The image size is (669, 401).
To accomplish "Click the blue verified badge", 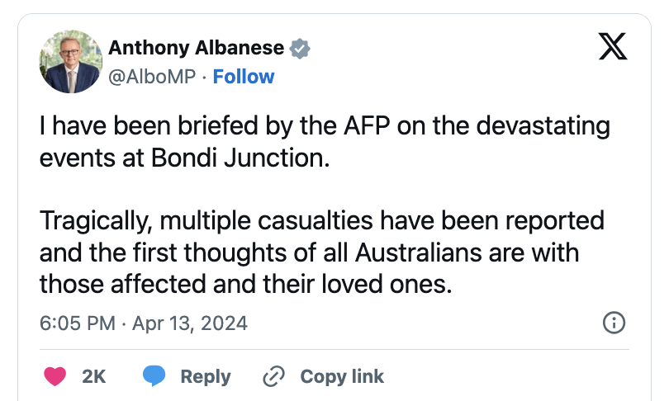I will click(301, 48).
